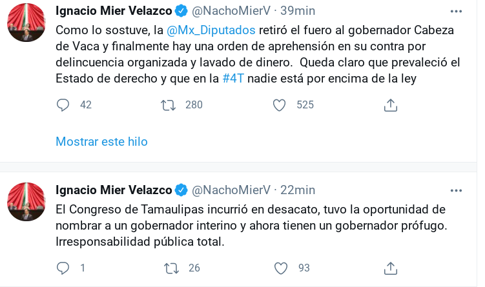Screen dimensions: 485x287
Task: Open the @NachoMierV handle on second tweet
Action: click(x=231, y=190)
